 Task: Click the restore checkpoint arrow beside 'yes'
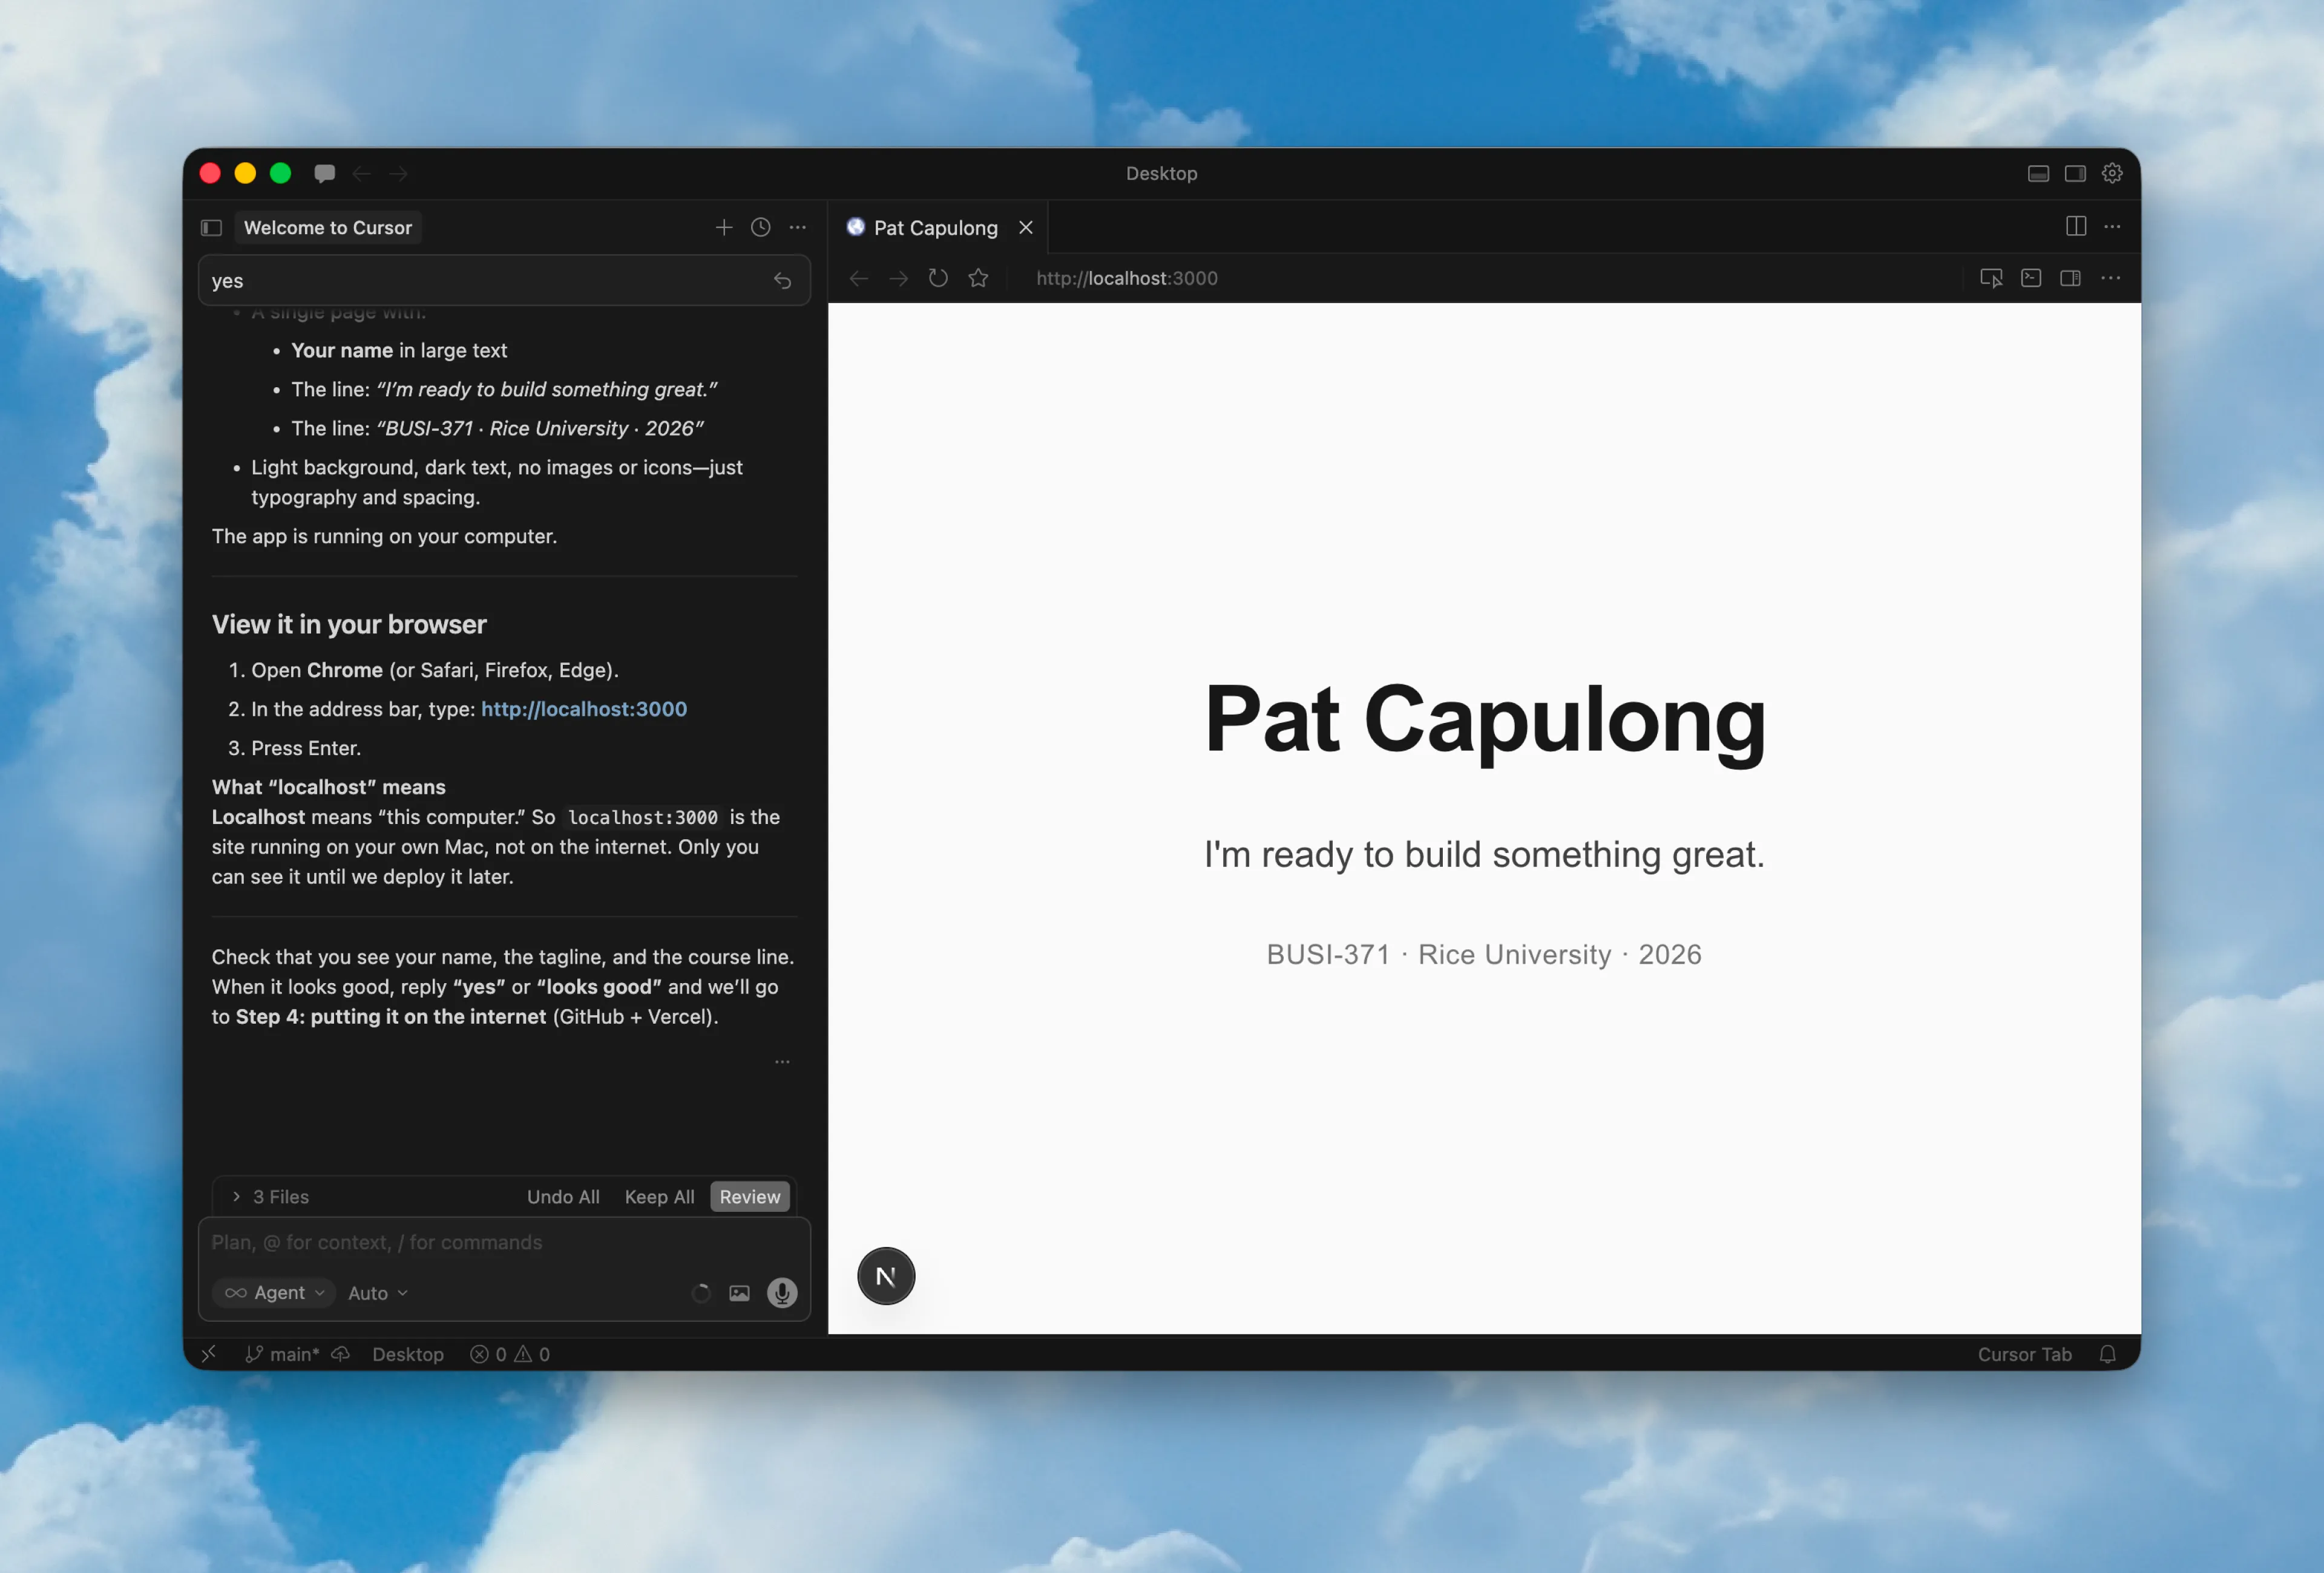click(x=783, y=281)
